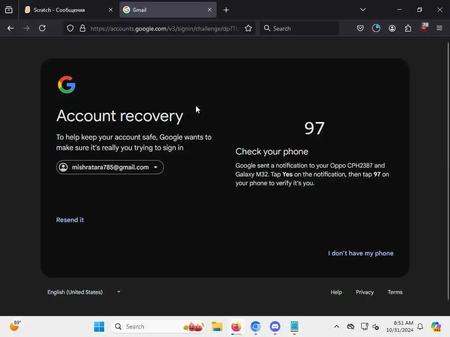Click the browser Search box

[299, 29]
